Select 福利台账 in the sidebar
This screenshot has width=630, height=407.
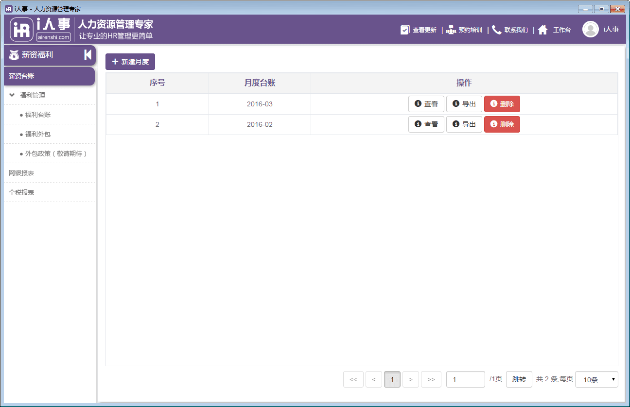pos(38,115)
